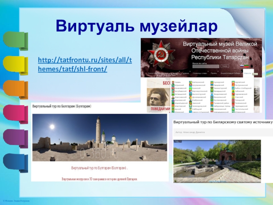
Task: Click the Russian flag language icon
Action: (x=242, y=66)
